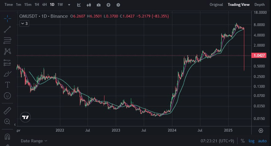Expand the more time intervals dropdown
Image resolution: width=271 pixels, height=146 pixels.
click(69, 5)
